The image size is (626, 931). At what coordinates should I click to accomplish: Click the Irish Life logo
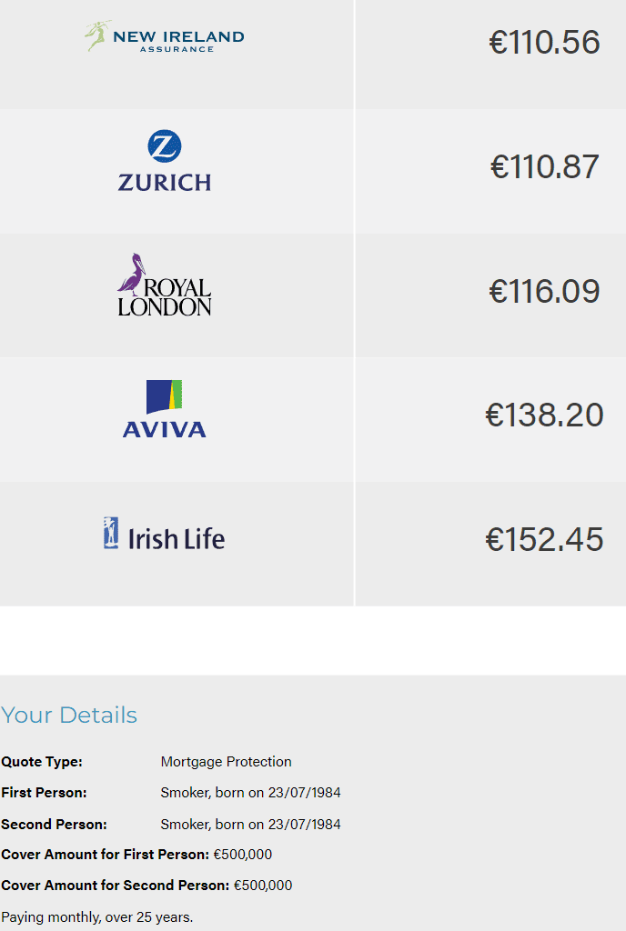(165, 535)
